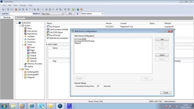This screenshot has width=194, height=109.
Task: Click the first folder icon in toolbar
Action: click(x=3, y=9)
